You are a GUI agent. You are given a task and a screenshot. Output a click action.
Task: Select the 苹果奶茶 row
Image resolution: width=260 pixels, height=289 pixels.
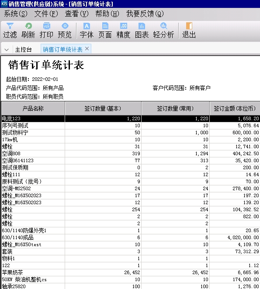(x=131, y=272)
